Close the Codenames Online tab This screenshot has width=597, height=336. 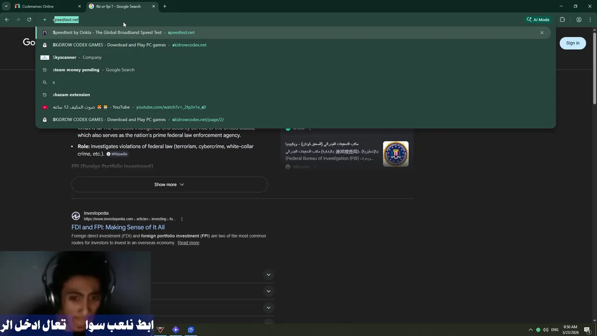click(x=79, y=7)
